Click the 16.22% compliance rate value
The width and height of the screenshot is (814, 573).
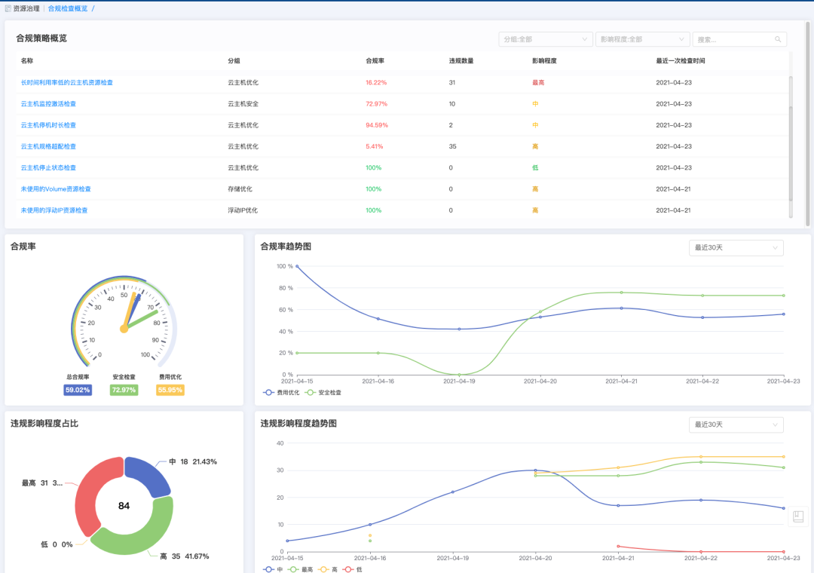[x=376, y=83]
